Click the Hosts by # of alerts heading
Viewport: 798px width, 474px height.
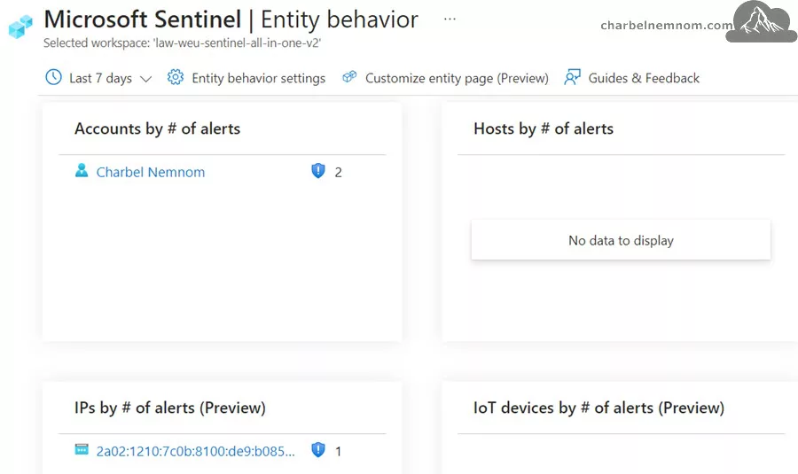point(544,128)
